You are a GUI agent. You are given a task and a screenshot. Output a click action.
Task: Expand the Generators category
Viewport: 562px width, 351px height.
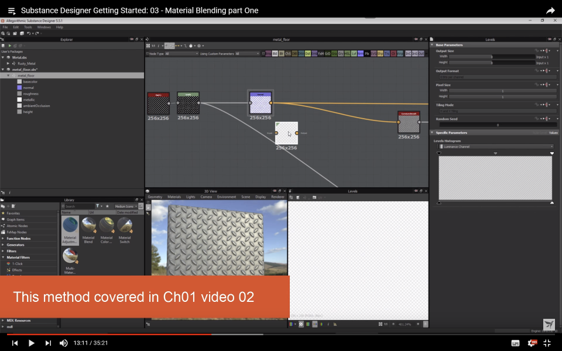(x=3, y=245)
